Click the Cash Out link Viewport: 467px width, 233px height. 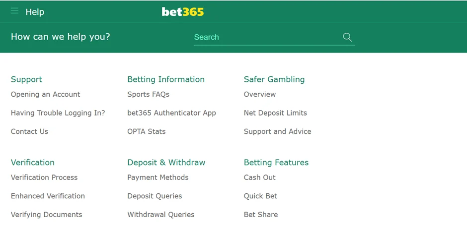click(x=260, y=177)
